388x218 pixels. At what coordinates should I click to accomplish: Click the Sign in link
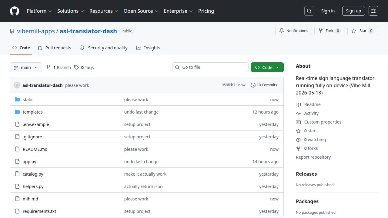tap(328, 11)
